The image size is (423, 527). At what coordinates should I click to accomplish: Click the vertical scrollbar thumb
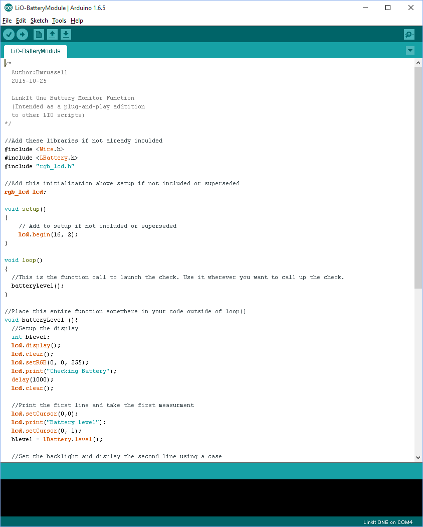[x=418, y=178]
